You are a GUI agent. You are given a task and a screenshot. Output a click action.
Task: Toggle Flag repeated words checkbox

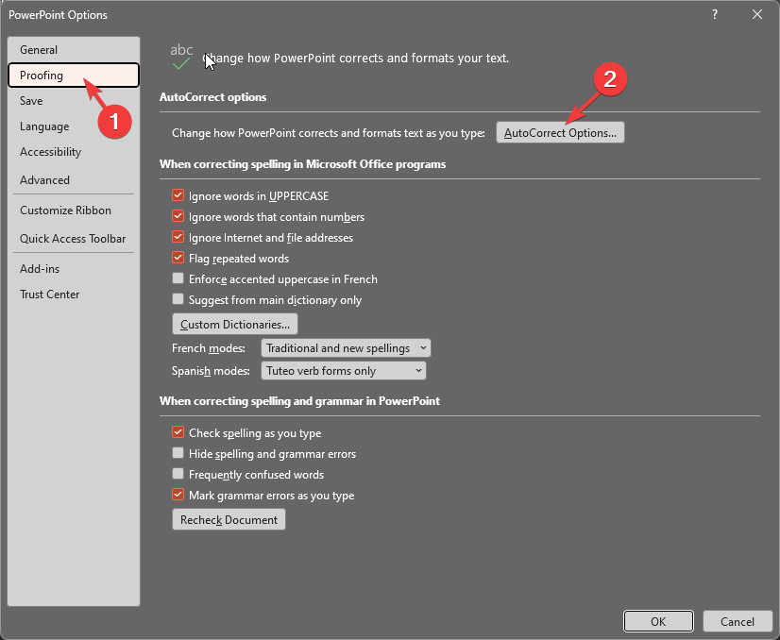pos(178,258)
